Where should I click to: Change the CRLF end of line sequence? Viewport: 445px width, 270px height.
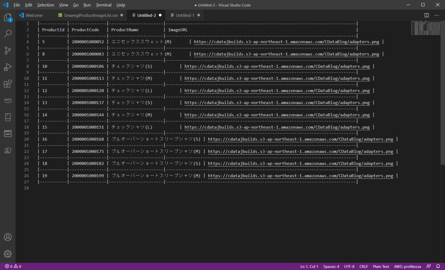pos(363,266)
